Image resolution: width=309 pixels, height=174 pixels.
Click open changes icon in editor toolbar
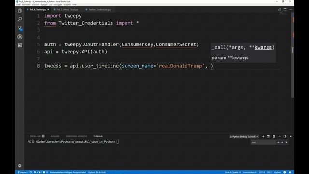[280, 10]
